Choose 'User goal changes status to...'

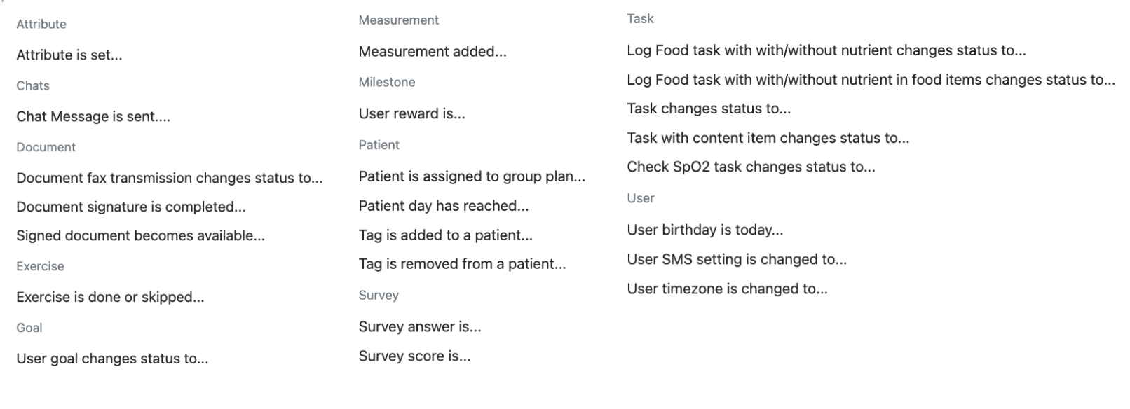(x=112, y=359)
